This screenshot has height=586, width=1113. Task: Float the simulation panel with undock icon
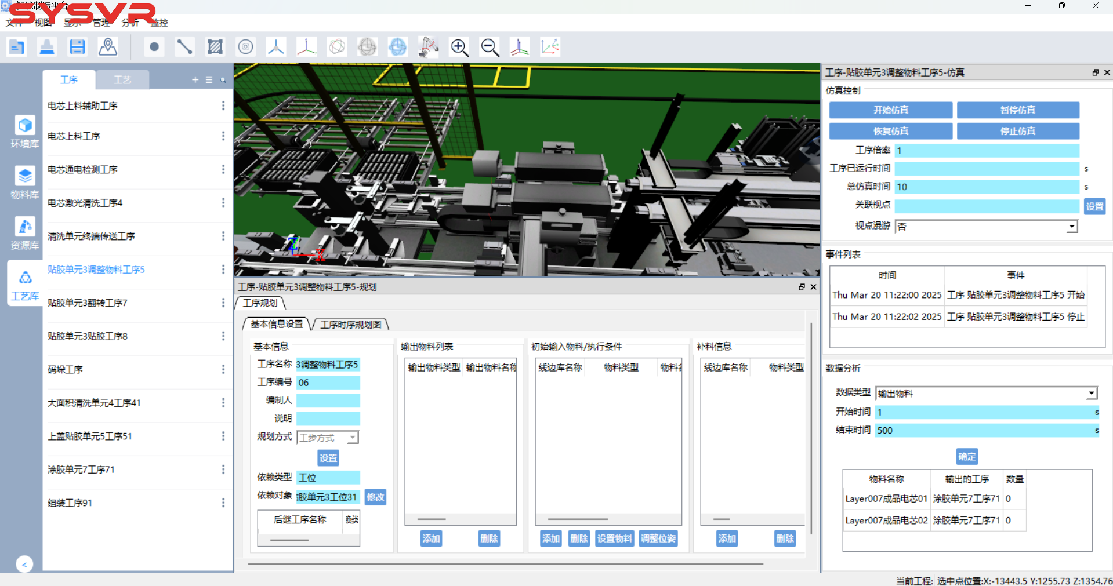pos(1095,72)
